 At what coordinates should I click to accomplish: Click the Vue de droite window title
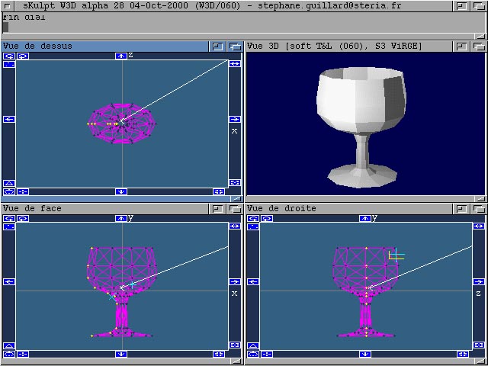281,208
